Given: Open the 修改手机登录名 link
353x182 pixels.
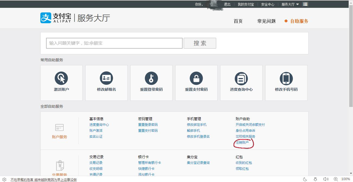Looking at the screenshot, I should click(x=198, y=137).
